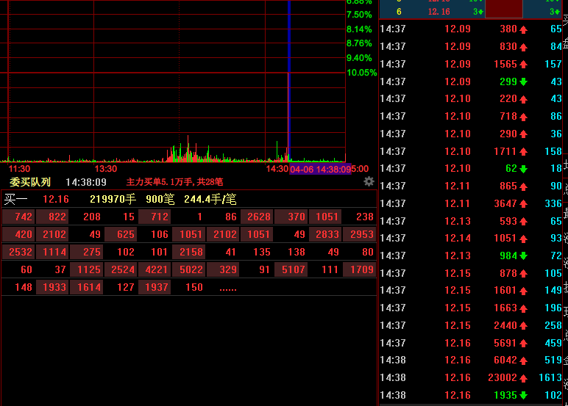Select the 委买队列 panel title

[30, 182]
